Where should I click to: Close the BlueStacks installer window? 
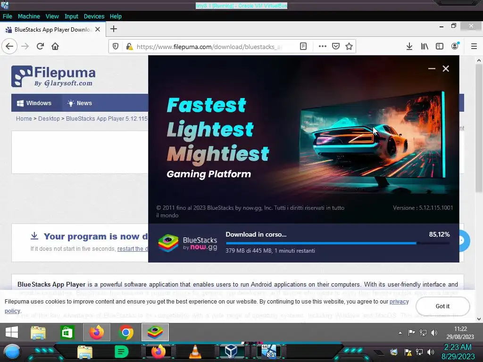pyautogui.click(x=446, y=69)
